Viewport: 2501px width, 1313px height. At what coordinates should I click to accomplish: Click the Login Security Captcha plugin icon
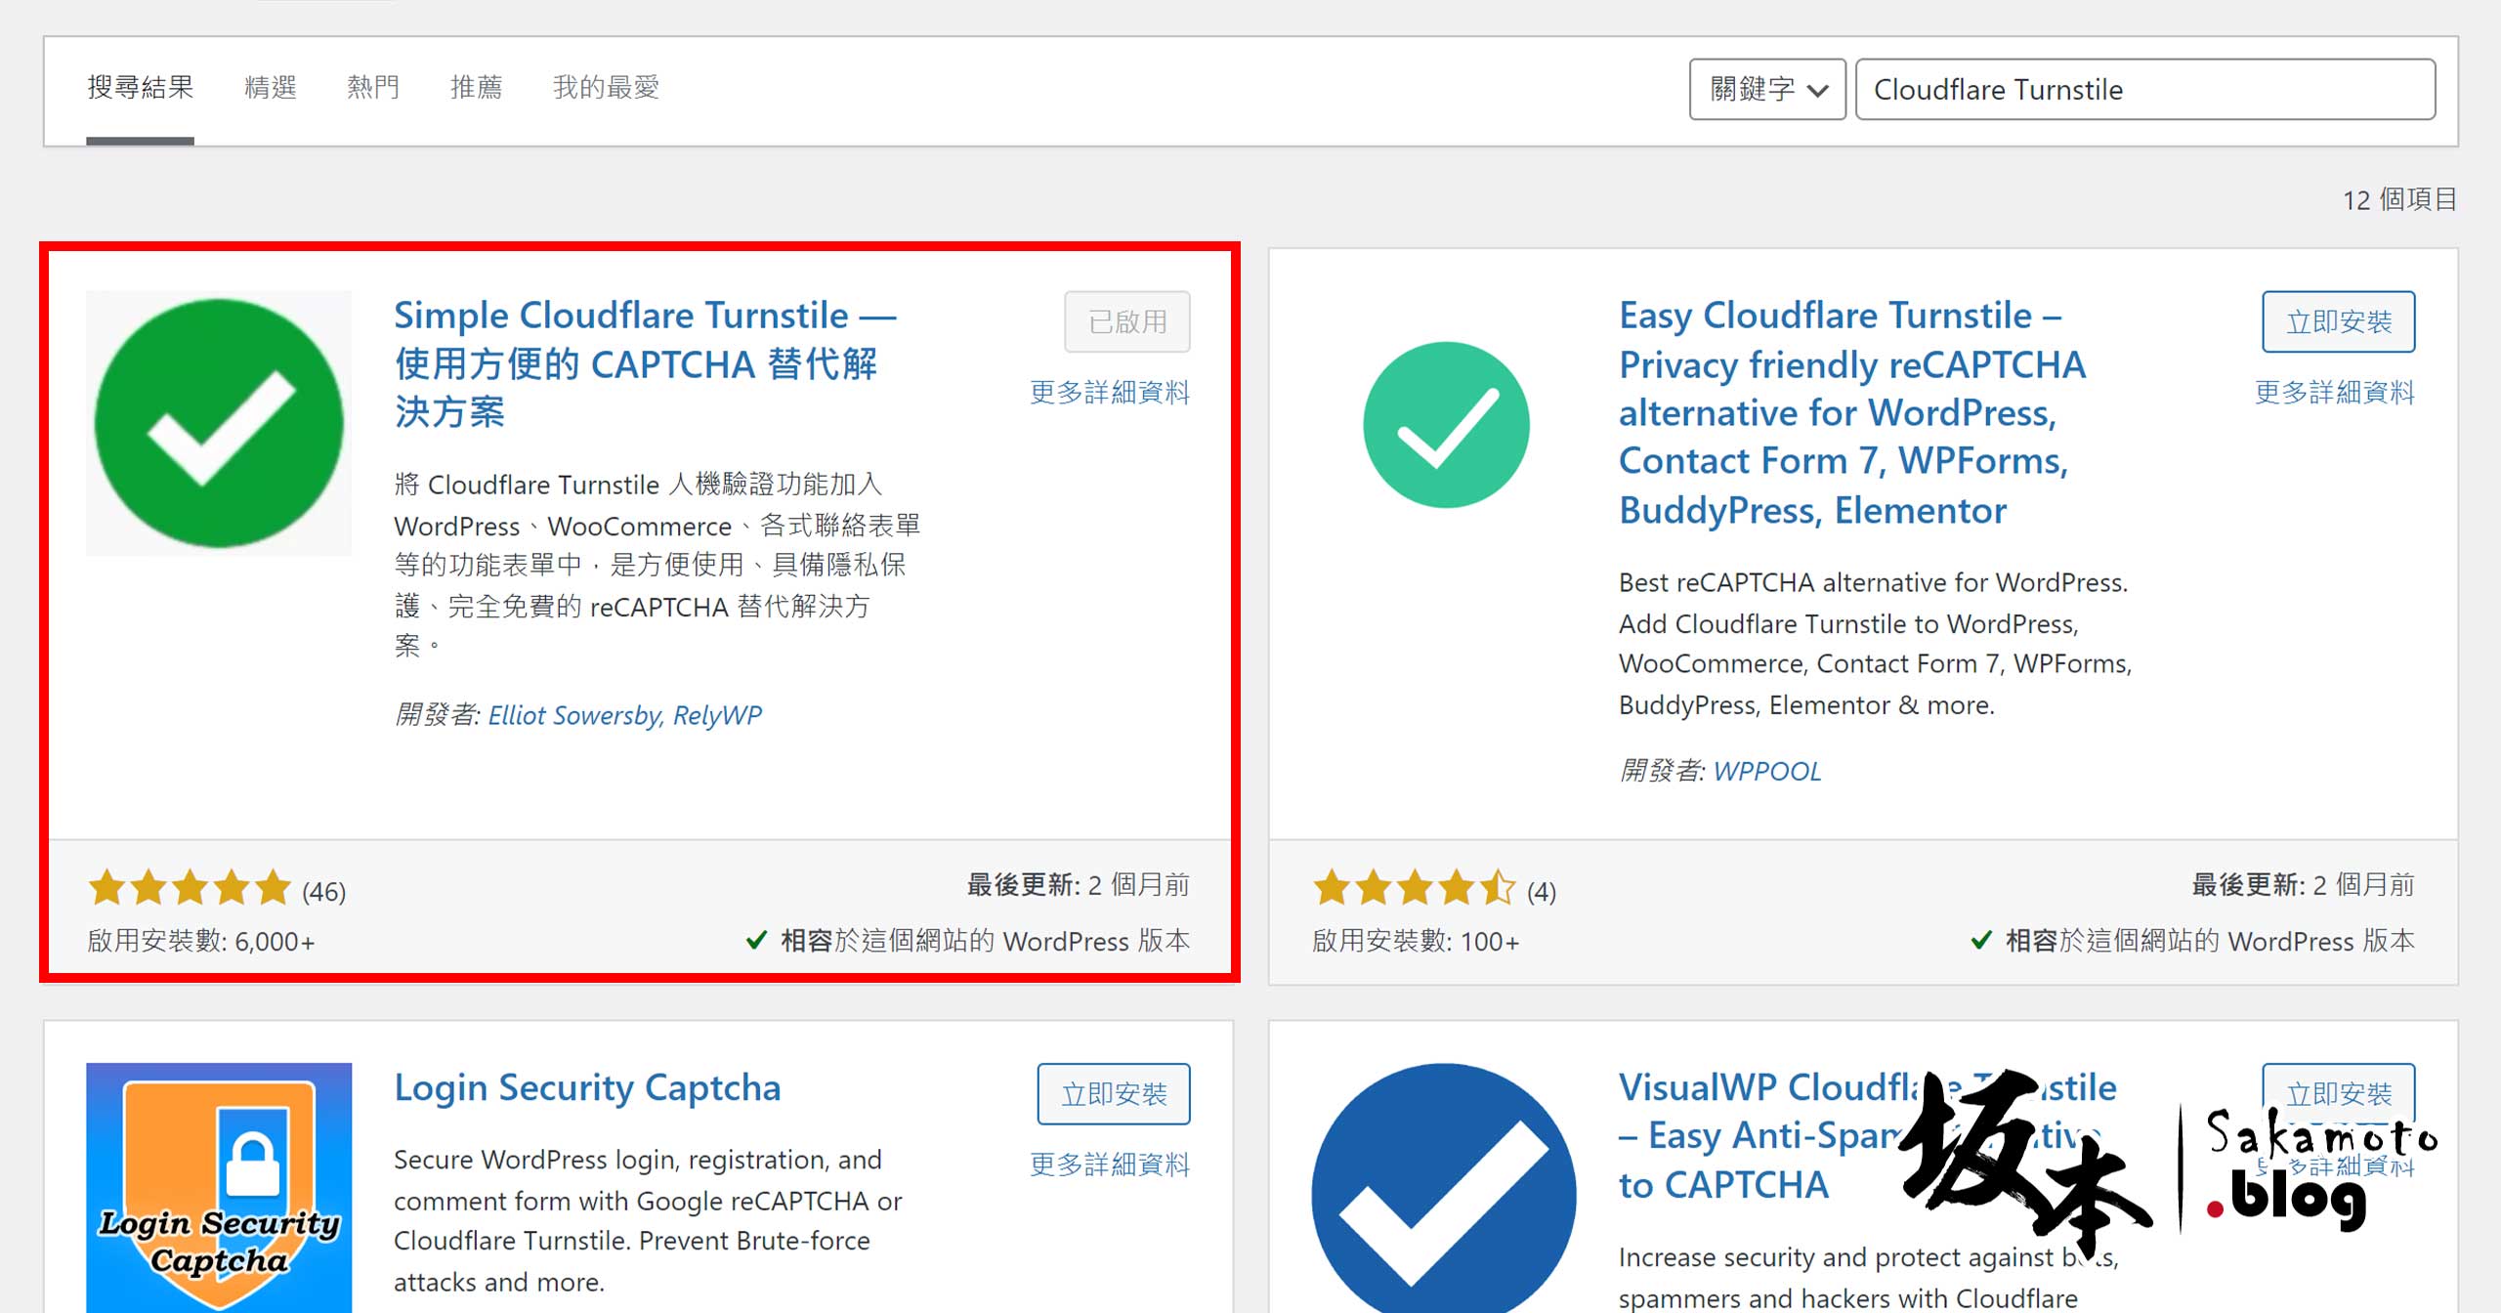click(x=219, y=1187)
